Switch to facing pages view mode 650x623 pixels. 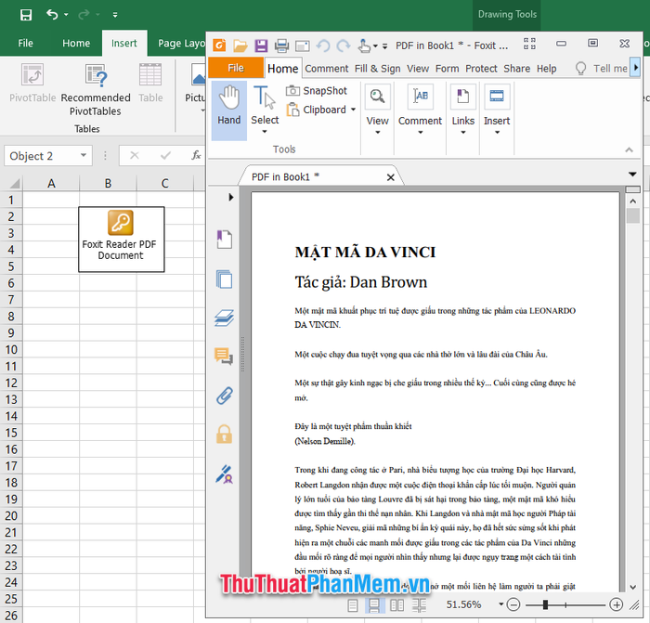tap(397, 604)
